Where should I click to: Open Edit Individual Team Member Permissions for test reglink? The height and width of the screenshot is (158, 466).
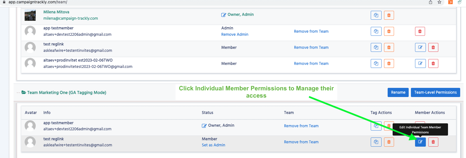coord(420,142)
